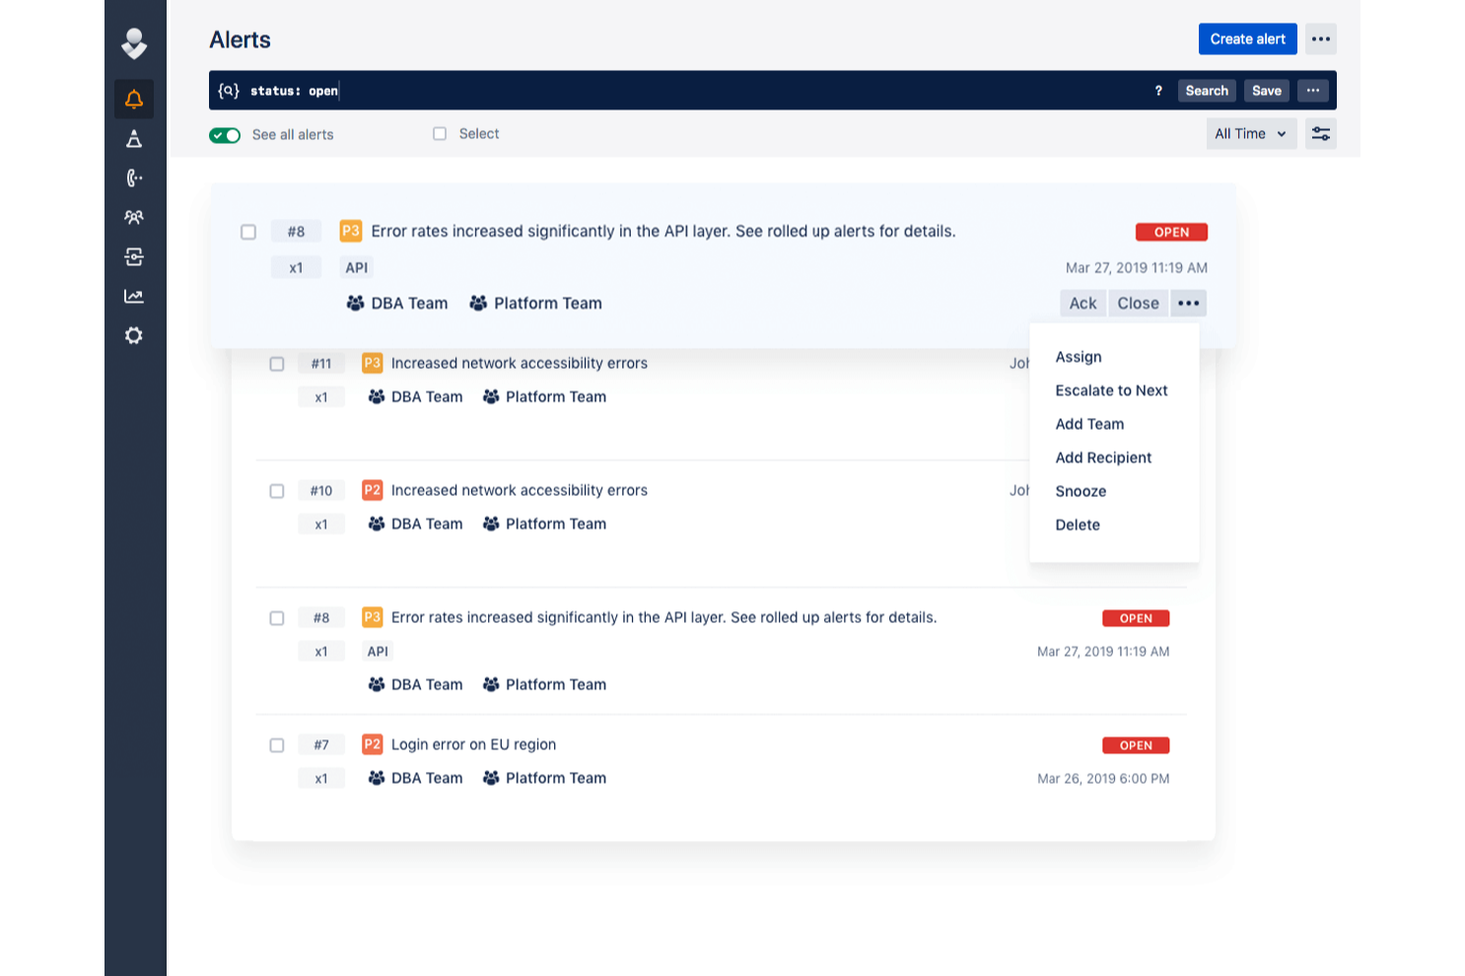
Task: Check the checkbox next to alert #8
Action: (248, 232)
